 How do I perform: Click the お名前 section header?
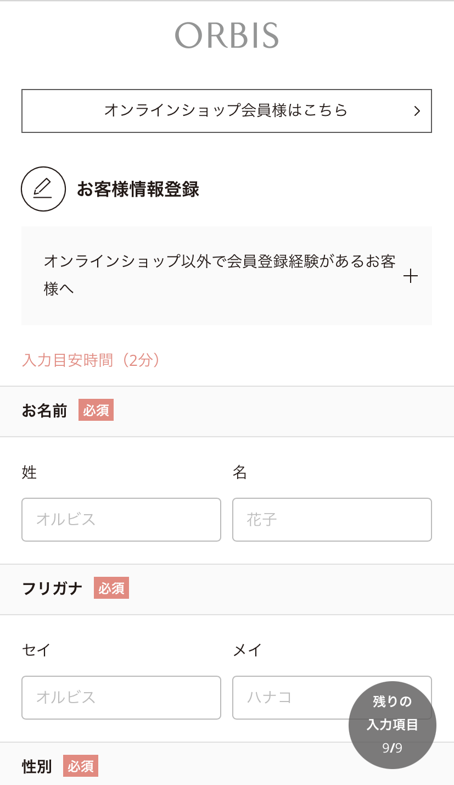(x=227, y=411)
